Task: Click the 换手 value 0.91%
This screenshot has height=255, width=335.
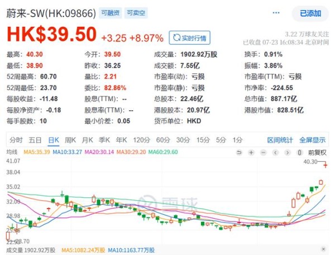Action: (x=273, y=54)
